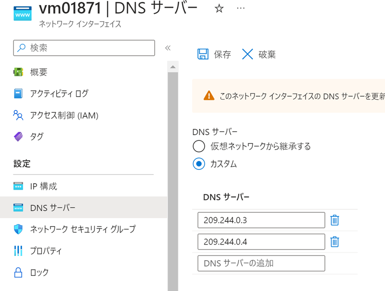Open IP 構成 settings
385x291 pixels.
click(43, 186)
